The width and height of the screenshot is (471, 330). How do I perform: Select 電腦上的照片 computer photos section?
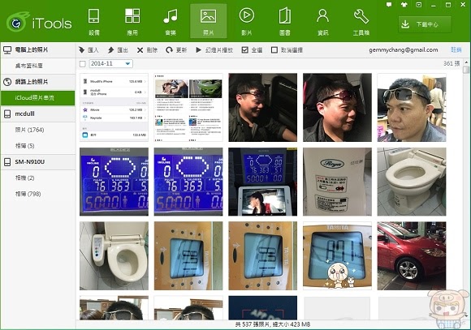point(38,49)
